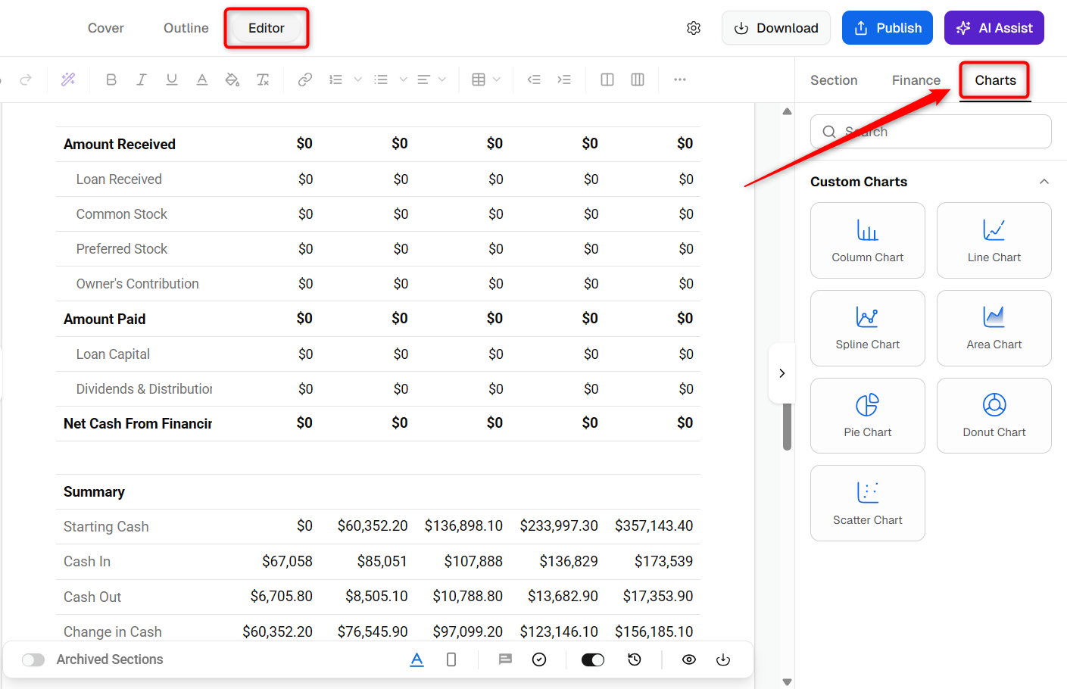Viewport: 1067px width, 689px height.
Task: Apply the three-column layout
Action: coord(638,79)
